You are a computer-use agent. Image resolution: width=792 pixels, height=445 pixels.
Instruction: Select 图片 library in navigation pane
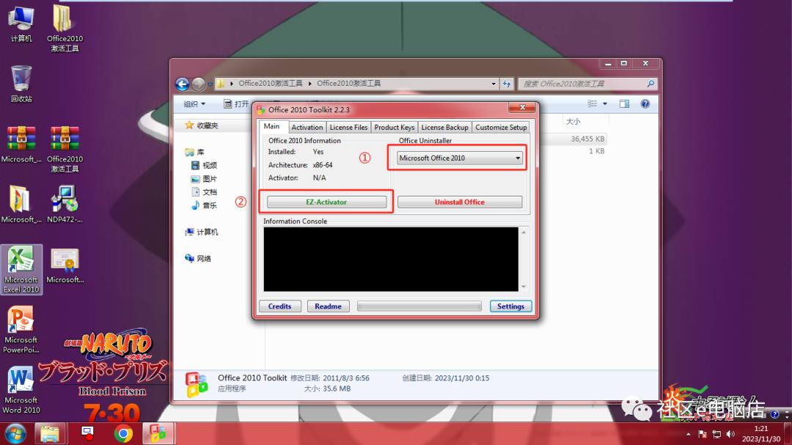[204, 179]
